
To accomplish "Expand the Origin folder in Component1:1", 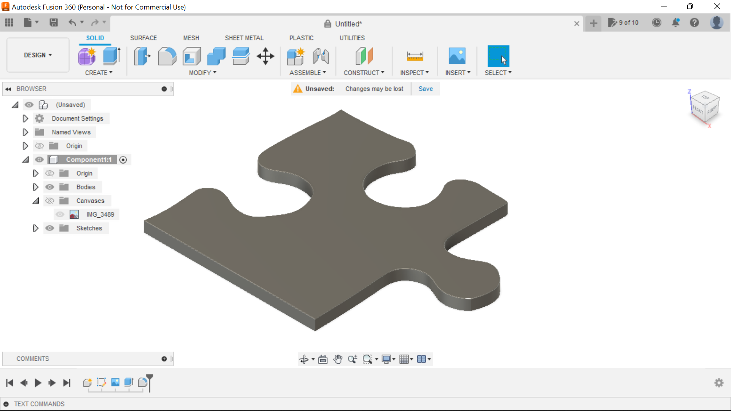I will 36,173.
